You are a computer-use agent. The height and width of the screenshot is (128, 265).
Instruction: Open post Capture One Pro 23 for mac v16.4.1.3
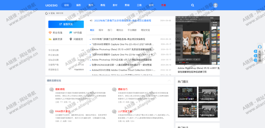pos(123,55)
